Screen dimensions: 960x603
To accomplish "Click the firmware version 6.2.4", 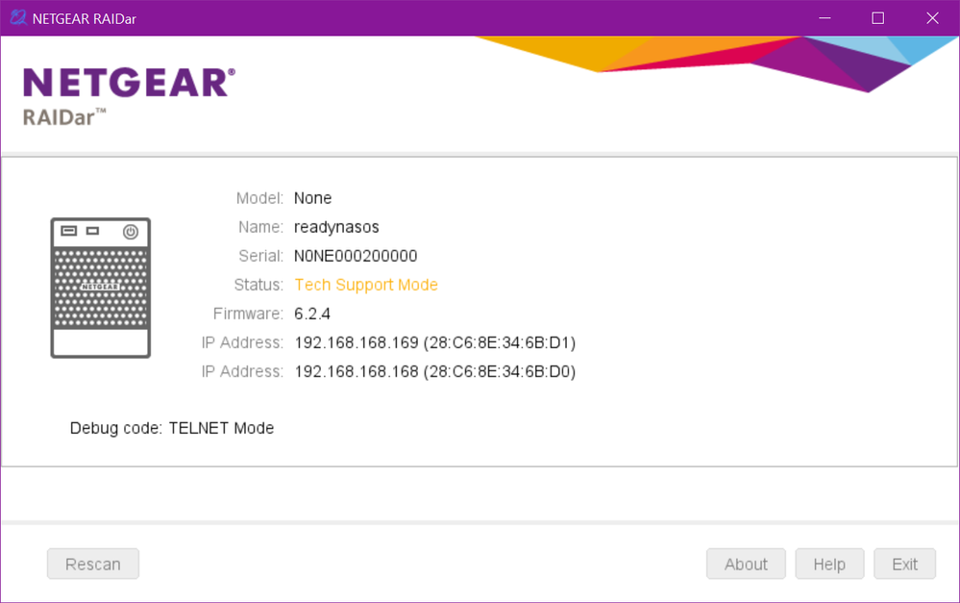I will (x=312, y=314).
